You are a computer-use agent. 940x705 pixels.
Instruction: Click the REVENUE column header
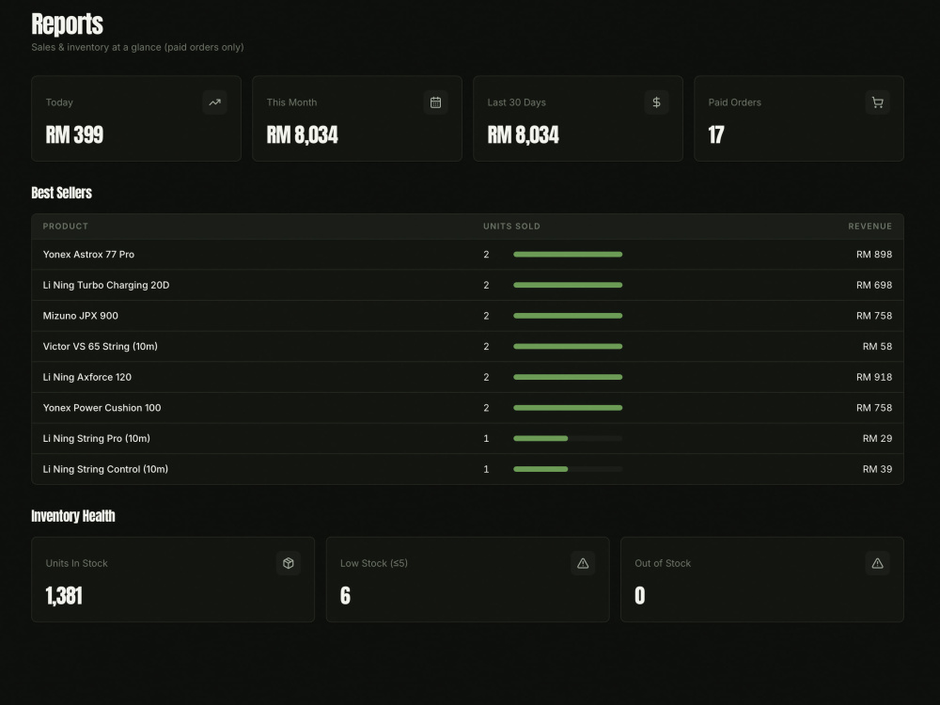pyautogui.click(x=869, y=226)
